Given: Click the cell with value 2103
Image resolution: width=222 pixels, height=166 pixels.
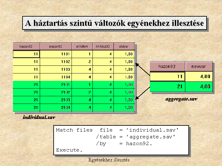Looking at the screenshot, I should coord(56,100).
